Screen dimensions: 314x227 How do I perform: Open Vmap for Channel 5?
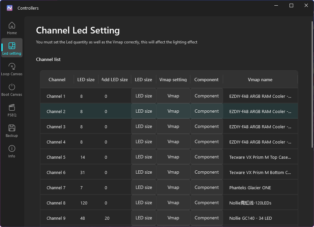[x=173, y=157]
